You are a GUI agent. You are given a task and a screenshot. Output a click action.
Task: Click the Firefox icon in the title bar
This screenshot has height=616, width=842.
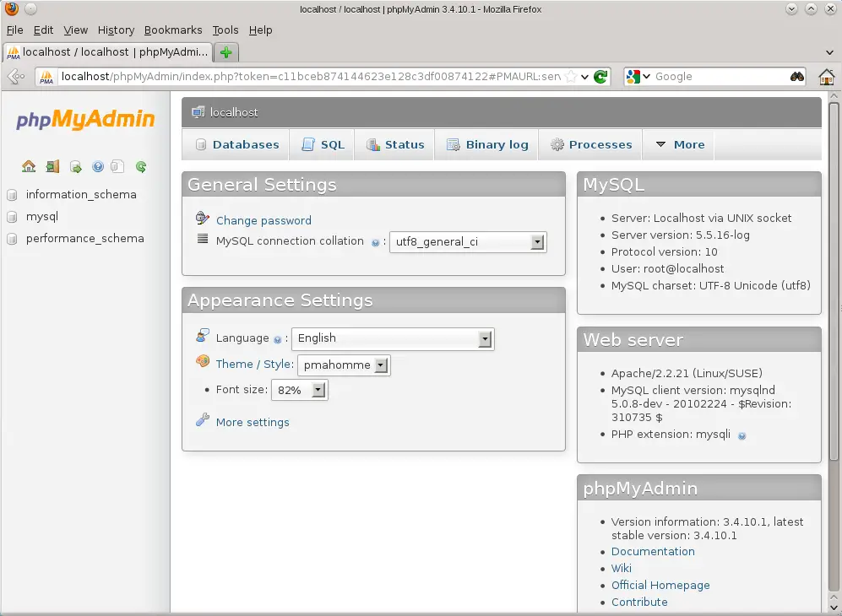point(11,9)
